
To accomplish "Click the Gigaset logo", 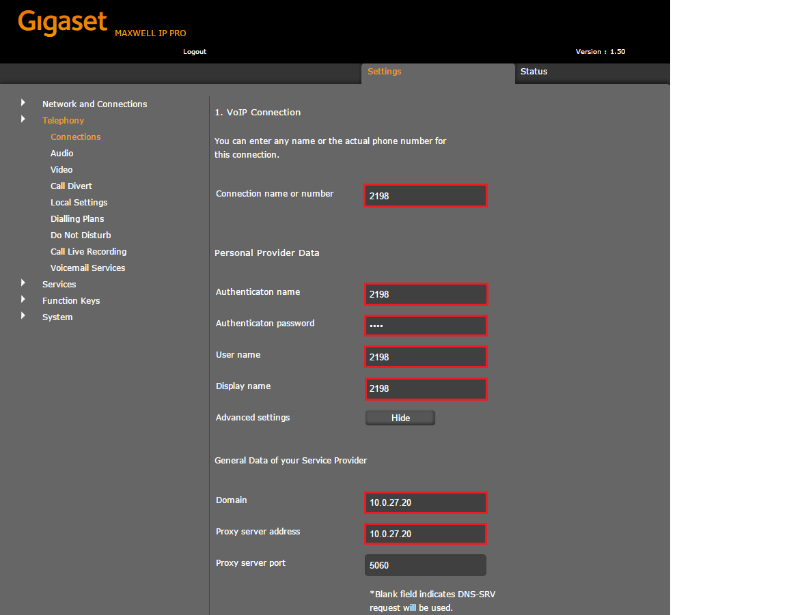I will [63, 23].
